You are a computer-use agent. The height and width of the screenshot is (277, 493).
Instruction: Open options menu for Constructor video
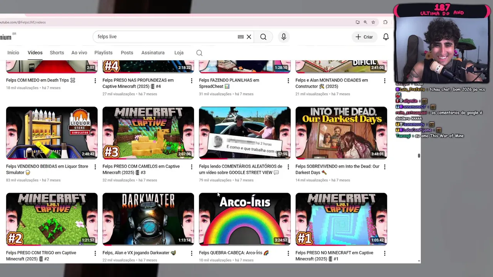(384, 81)
